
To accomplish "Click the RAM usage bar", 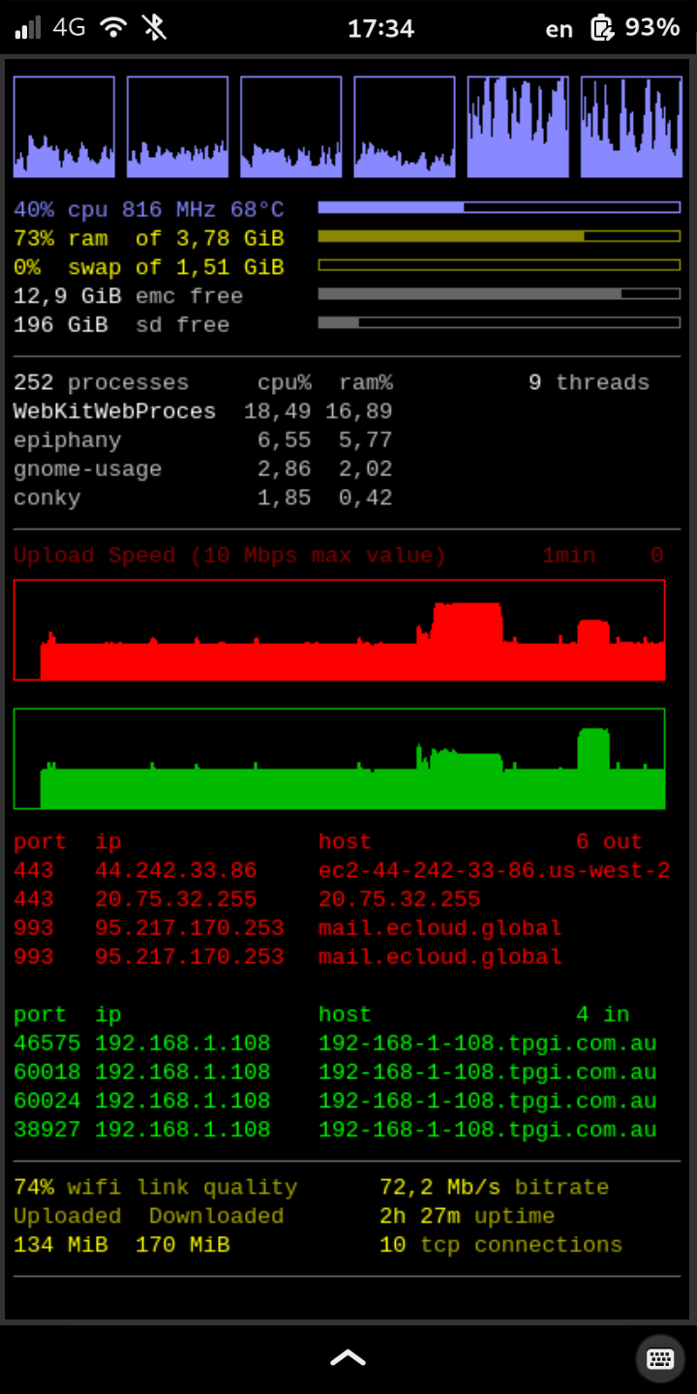I will (x=499, y=236).
